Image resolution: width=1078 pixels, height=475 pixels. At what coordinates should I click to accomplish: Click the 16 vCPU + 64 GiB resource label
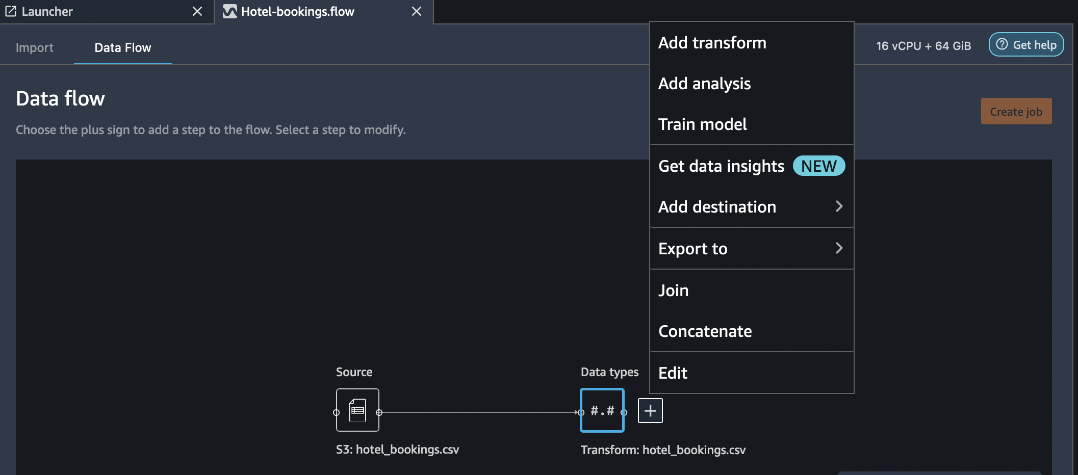[923, 45]
